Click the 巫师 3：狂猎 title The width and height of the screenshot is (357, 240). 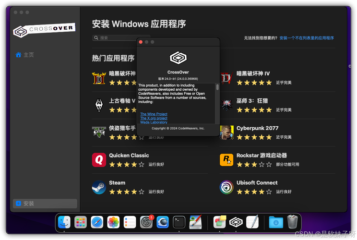tap(252, 101)
